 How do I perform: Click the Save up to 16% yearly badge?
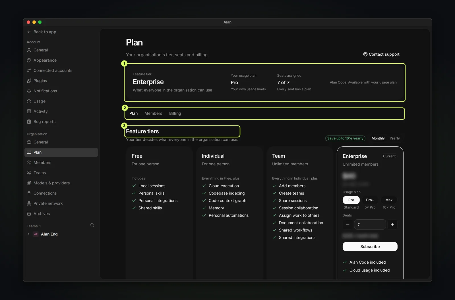345,138
